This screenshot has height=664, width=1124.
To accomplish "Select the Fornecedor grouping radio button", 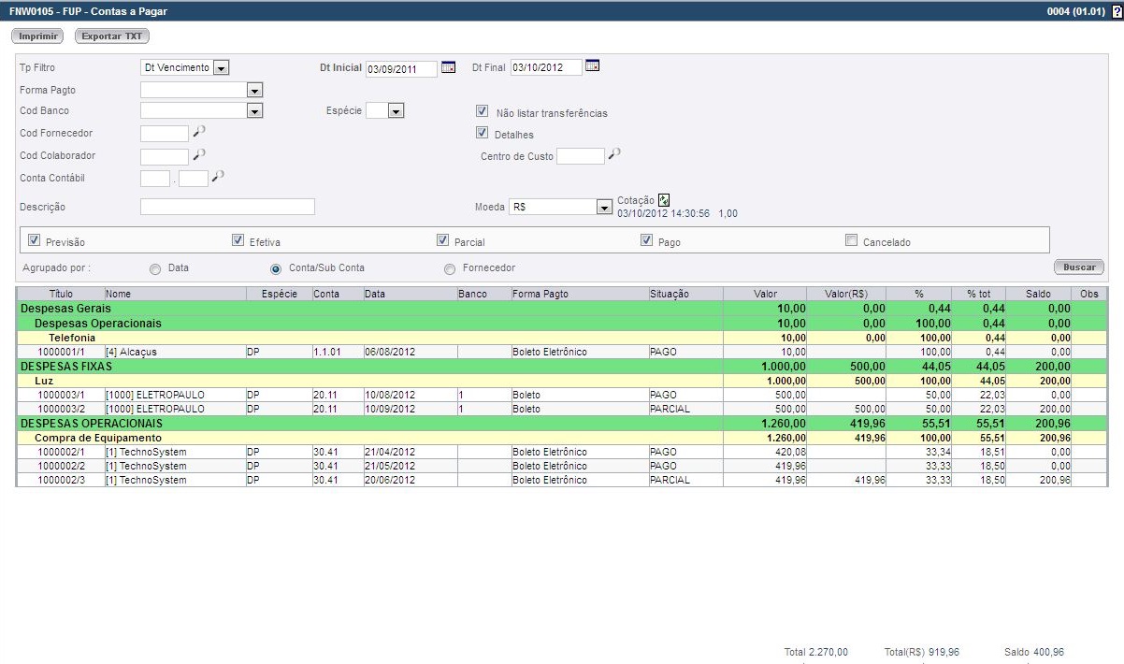I will 450,269.
